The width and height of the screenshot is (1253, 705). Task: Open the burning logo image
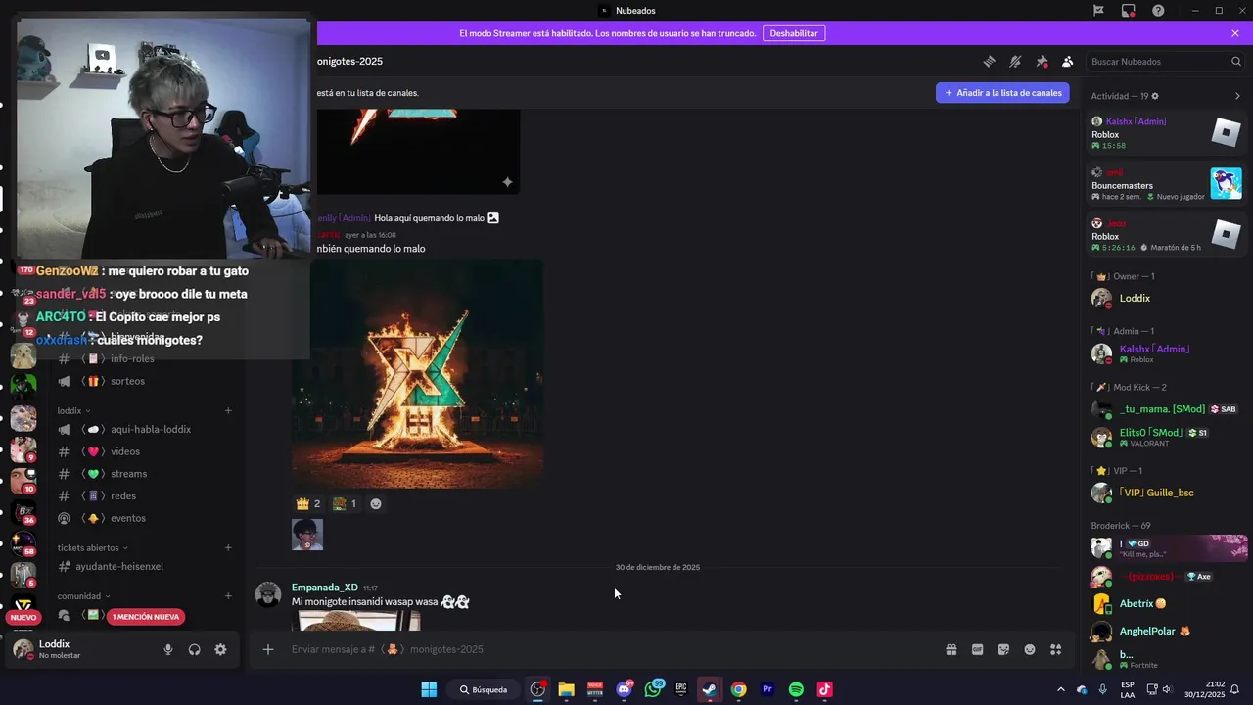[418, 373]
